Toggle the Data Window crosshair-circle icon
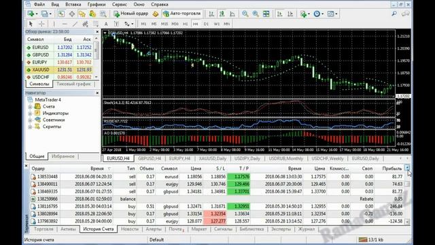Viewport: 435px width, 245px height. 72,14
